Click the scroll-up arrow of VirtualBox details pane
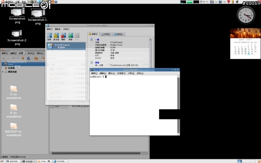 coord(150,40)
